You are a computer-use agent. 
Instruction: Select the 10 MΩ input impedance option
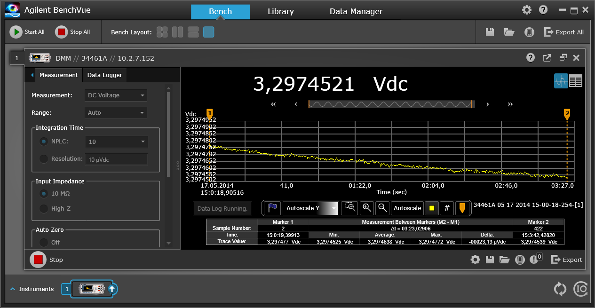click(44, 193)
